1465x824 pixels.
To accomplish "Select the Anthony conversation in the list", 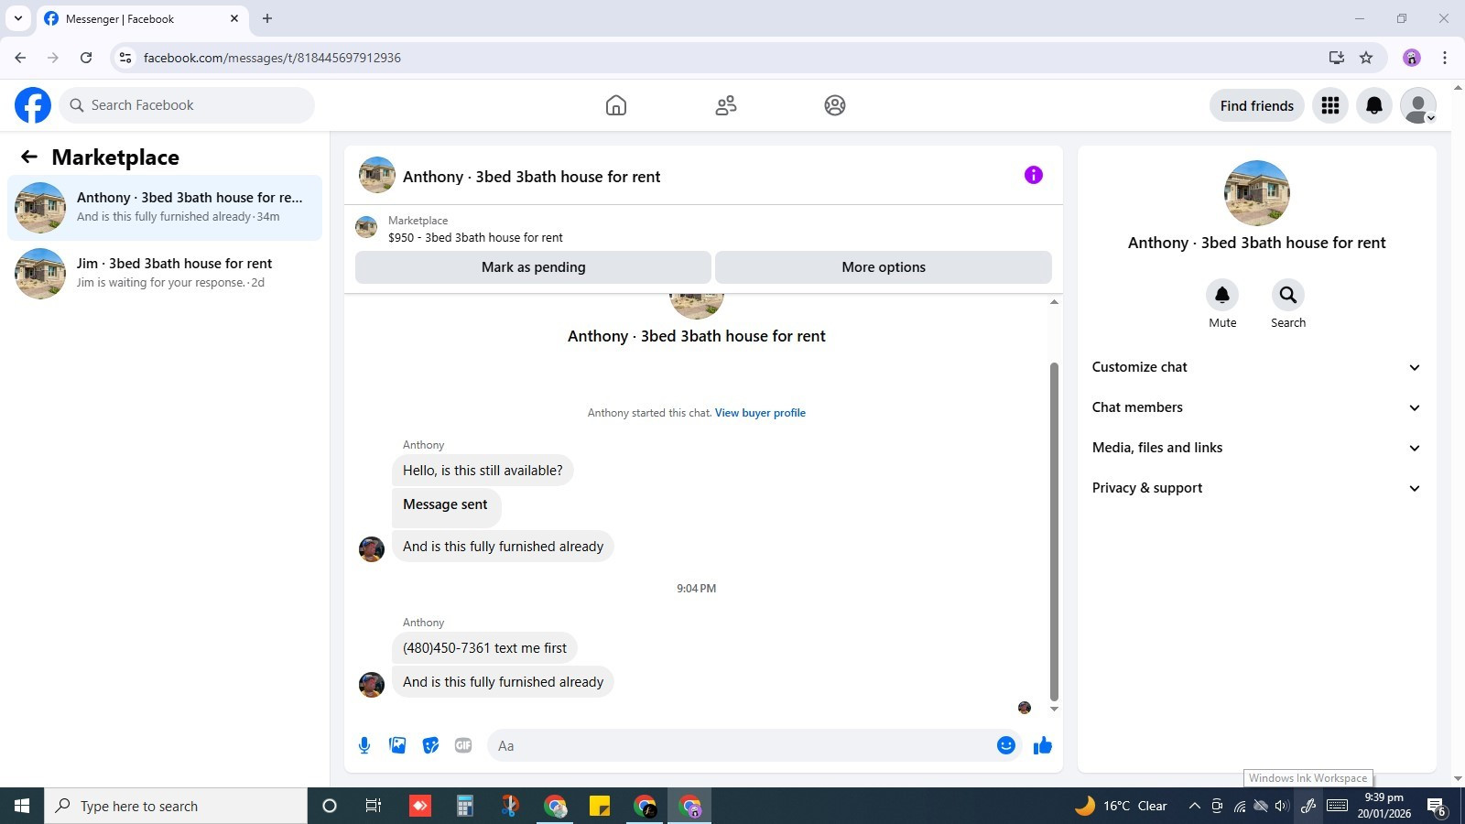I will tap(165, 208).
